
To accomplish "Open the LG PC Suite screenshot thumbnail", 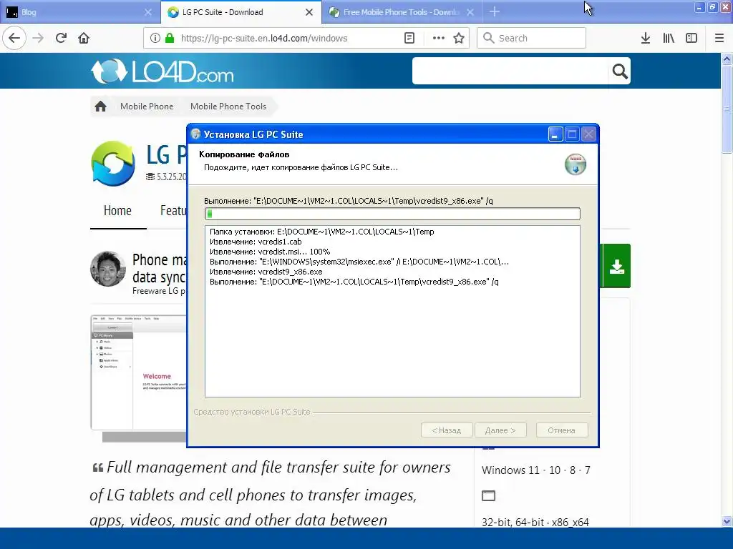I will [138, 372].
